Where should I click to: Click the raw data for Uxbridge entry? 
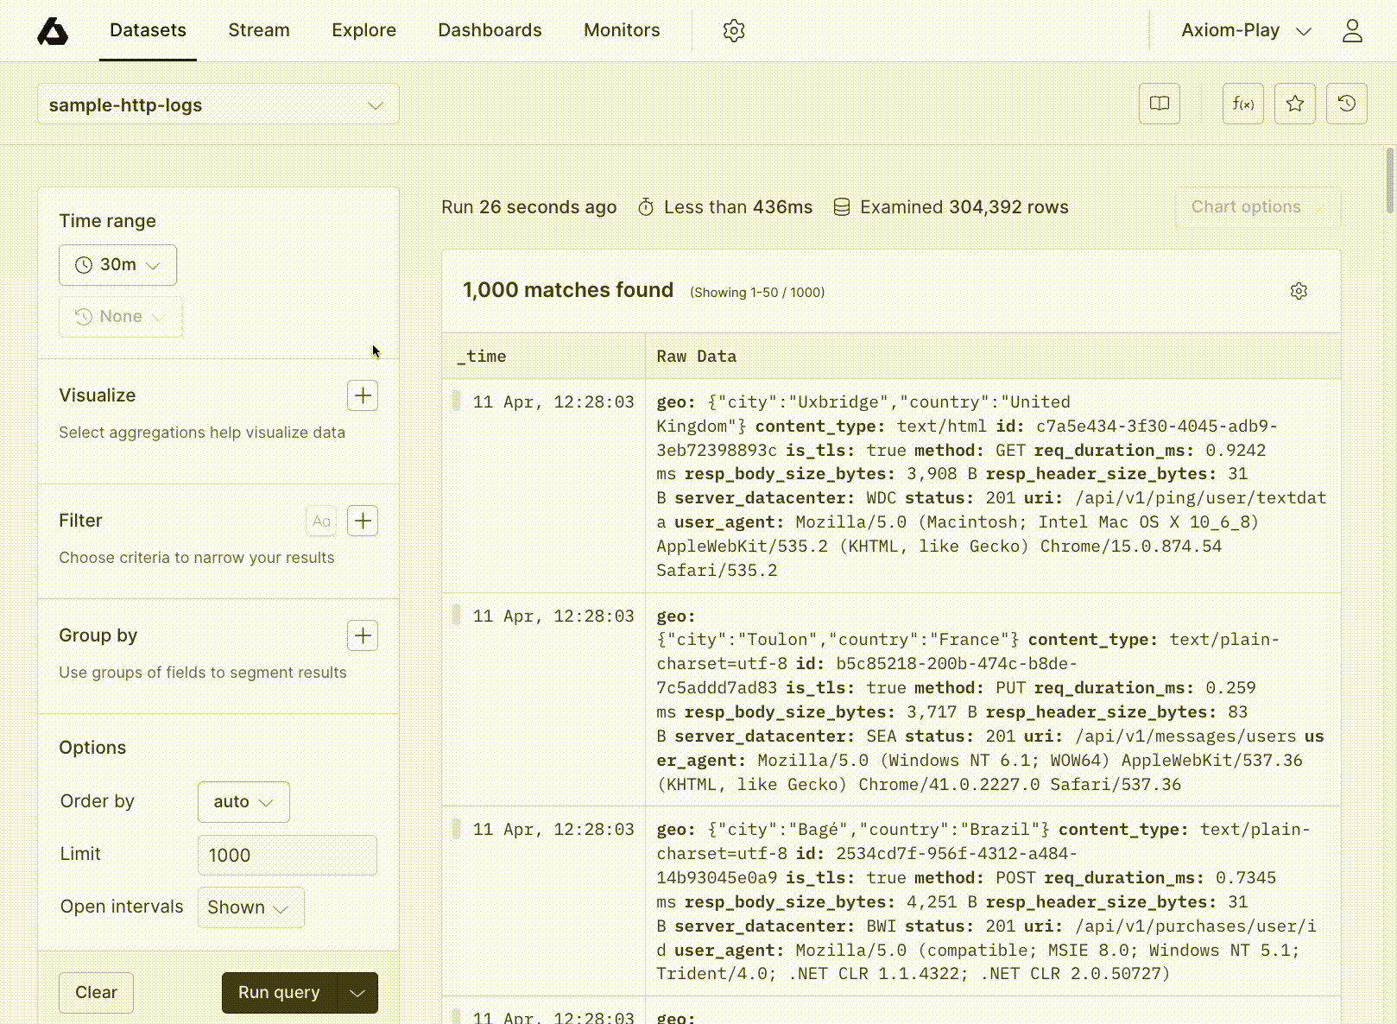[x=991, y=485]
